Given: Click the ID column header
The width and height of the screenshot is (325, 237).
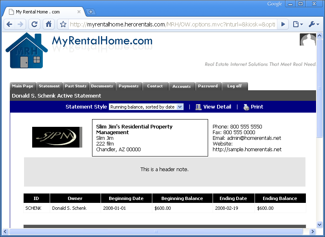Looking at the screenshot, I should (x=37, y=198).
